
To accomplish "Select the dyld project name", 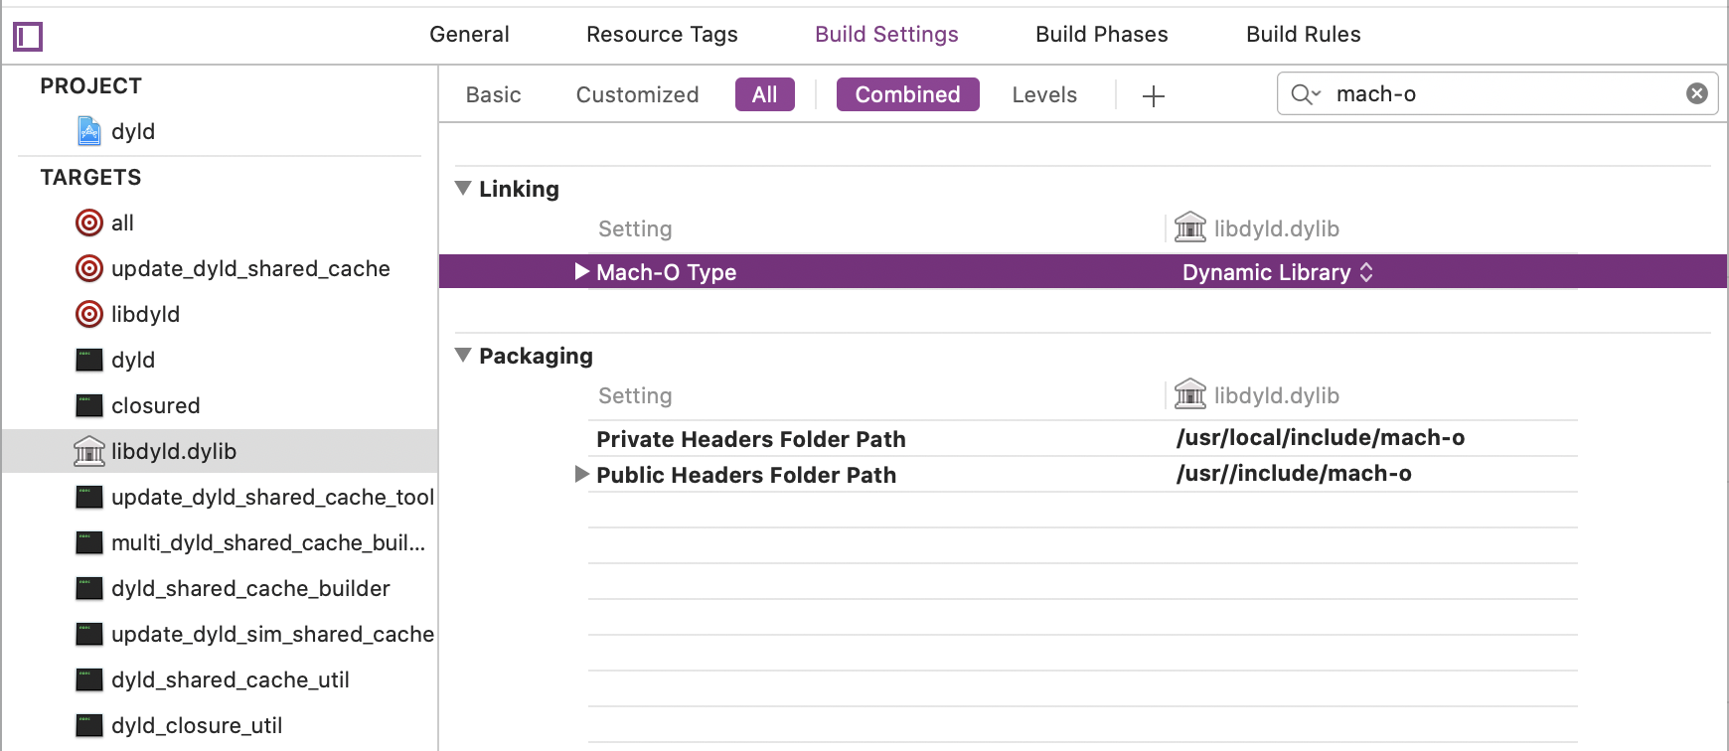I will coord(133,131).
